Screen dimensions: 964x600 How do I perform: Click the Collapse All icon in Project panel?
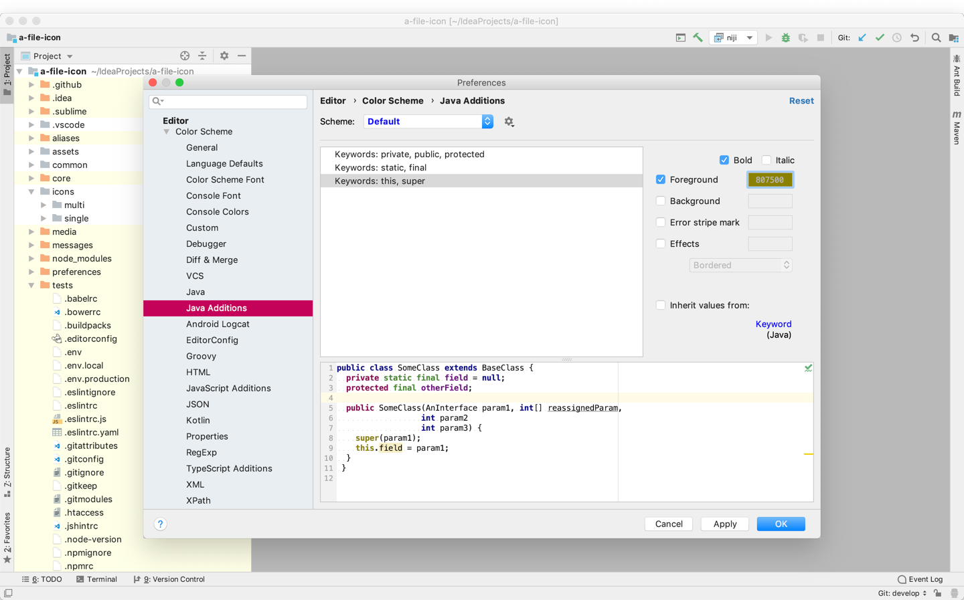click(x=202, y=56)
